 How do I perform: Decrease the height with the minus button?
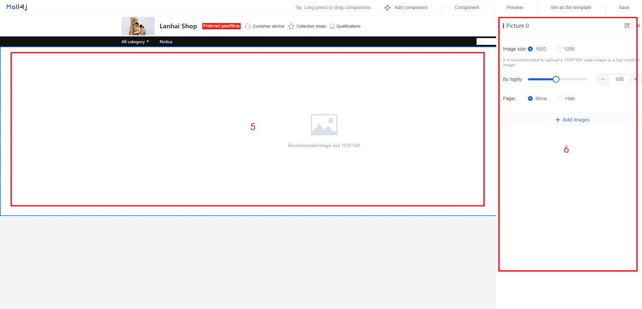click(x=603, y=79)
